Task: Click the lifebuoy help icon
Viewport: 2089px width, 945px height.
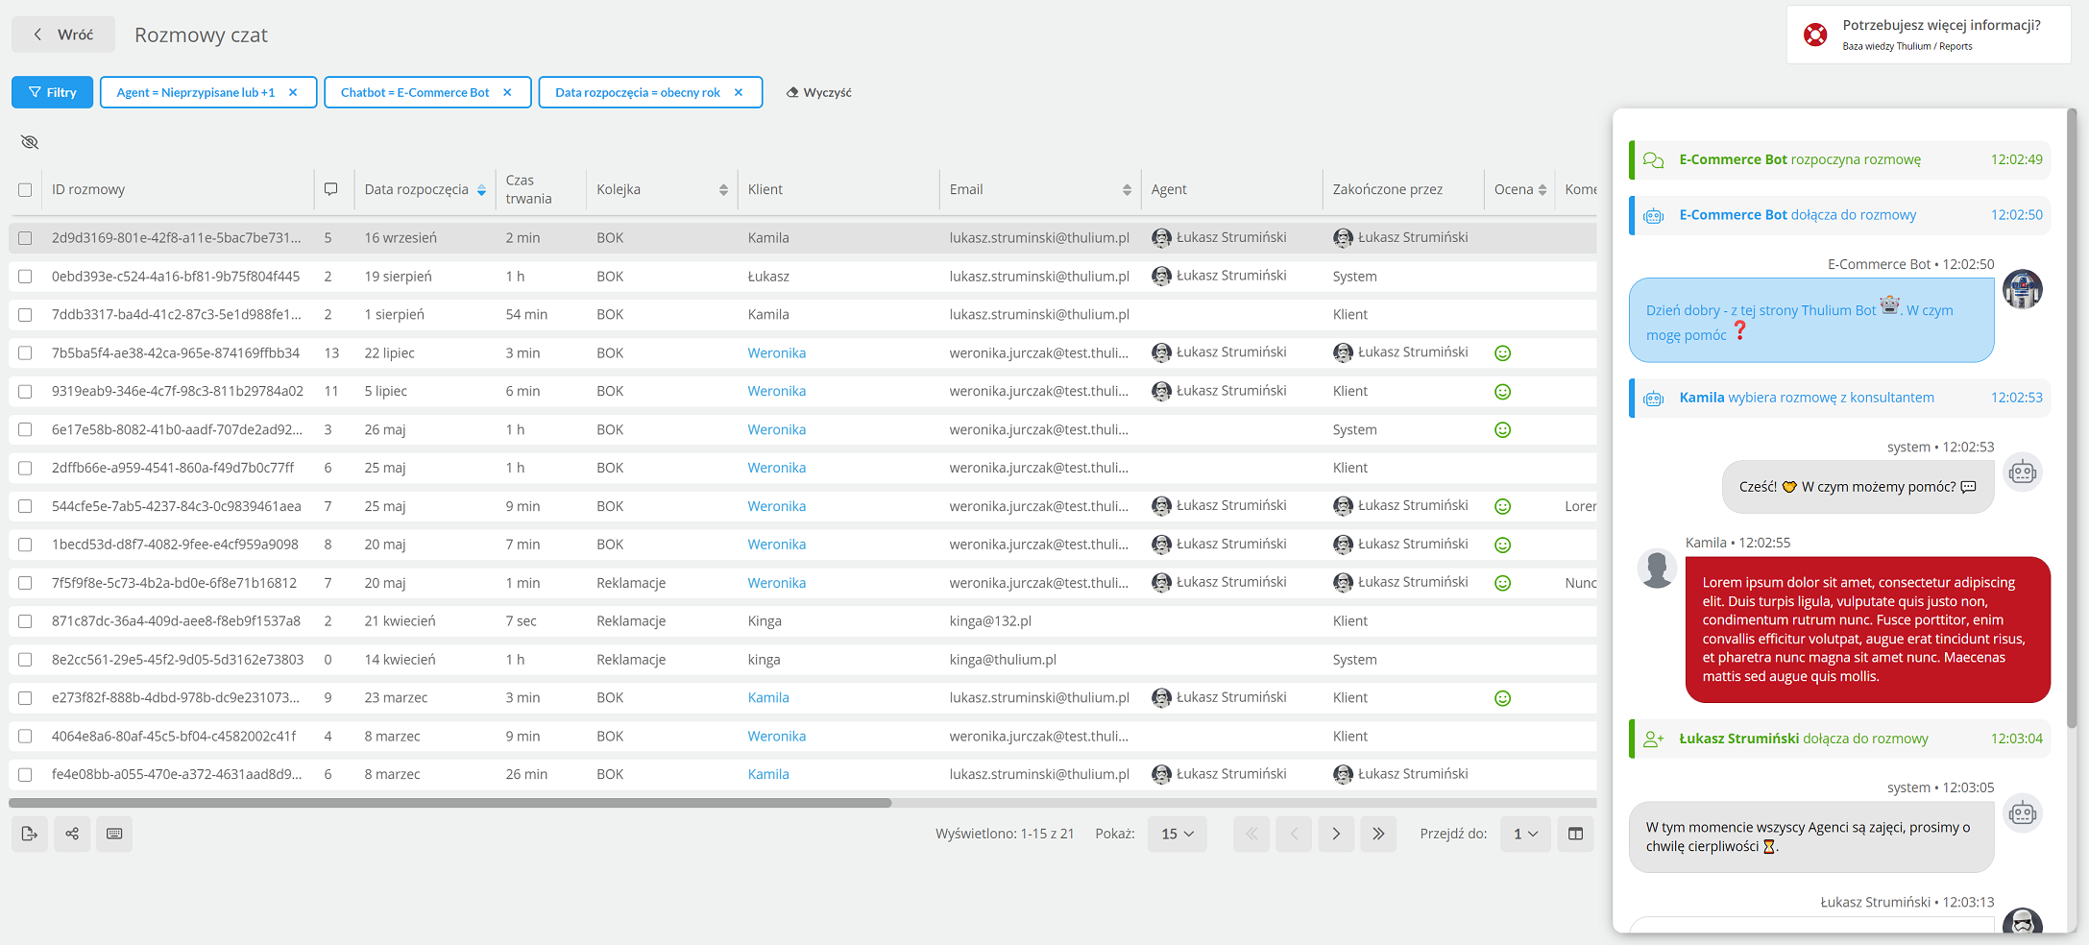Action: [x=1815, y=35]
